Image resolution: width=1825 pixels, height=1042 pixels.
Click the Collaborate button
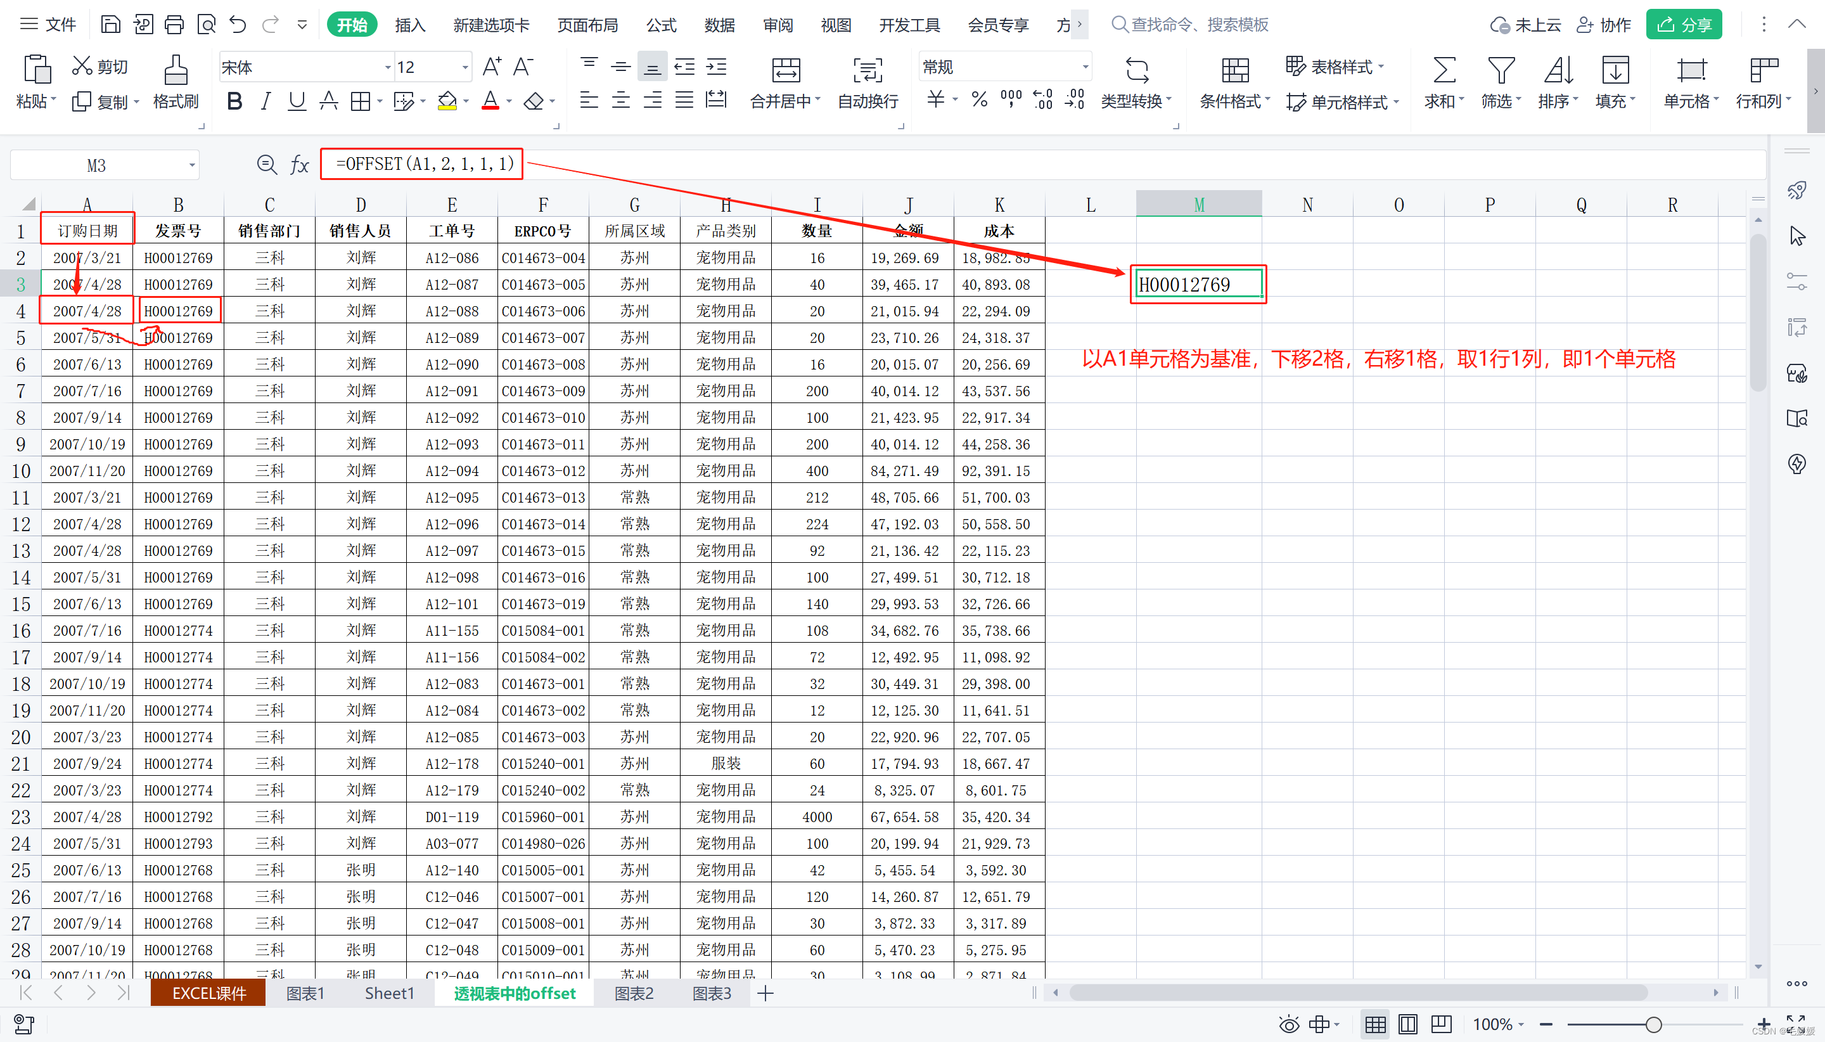click(1603, 25)
